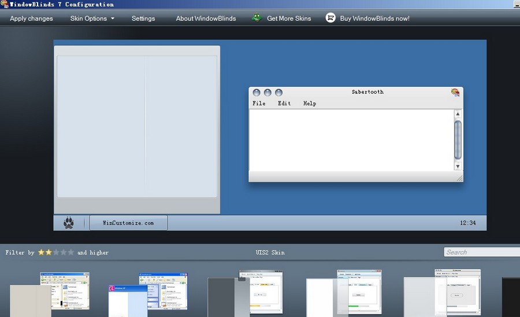Click the resize grip in Sabertooth preview
The image size is (520, 317).
[460, 178]
